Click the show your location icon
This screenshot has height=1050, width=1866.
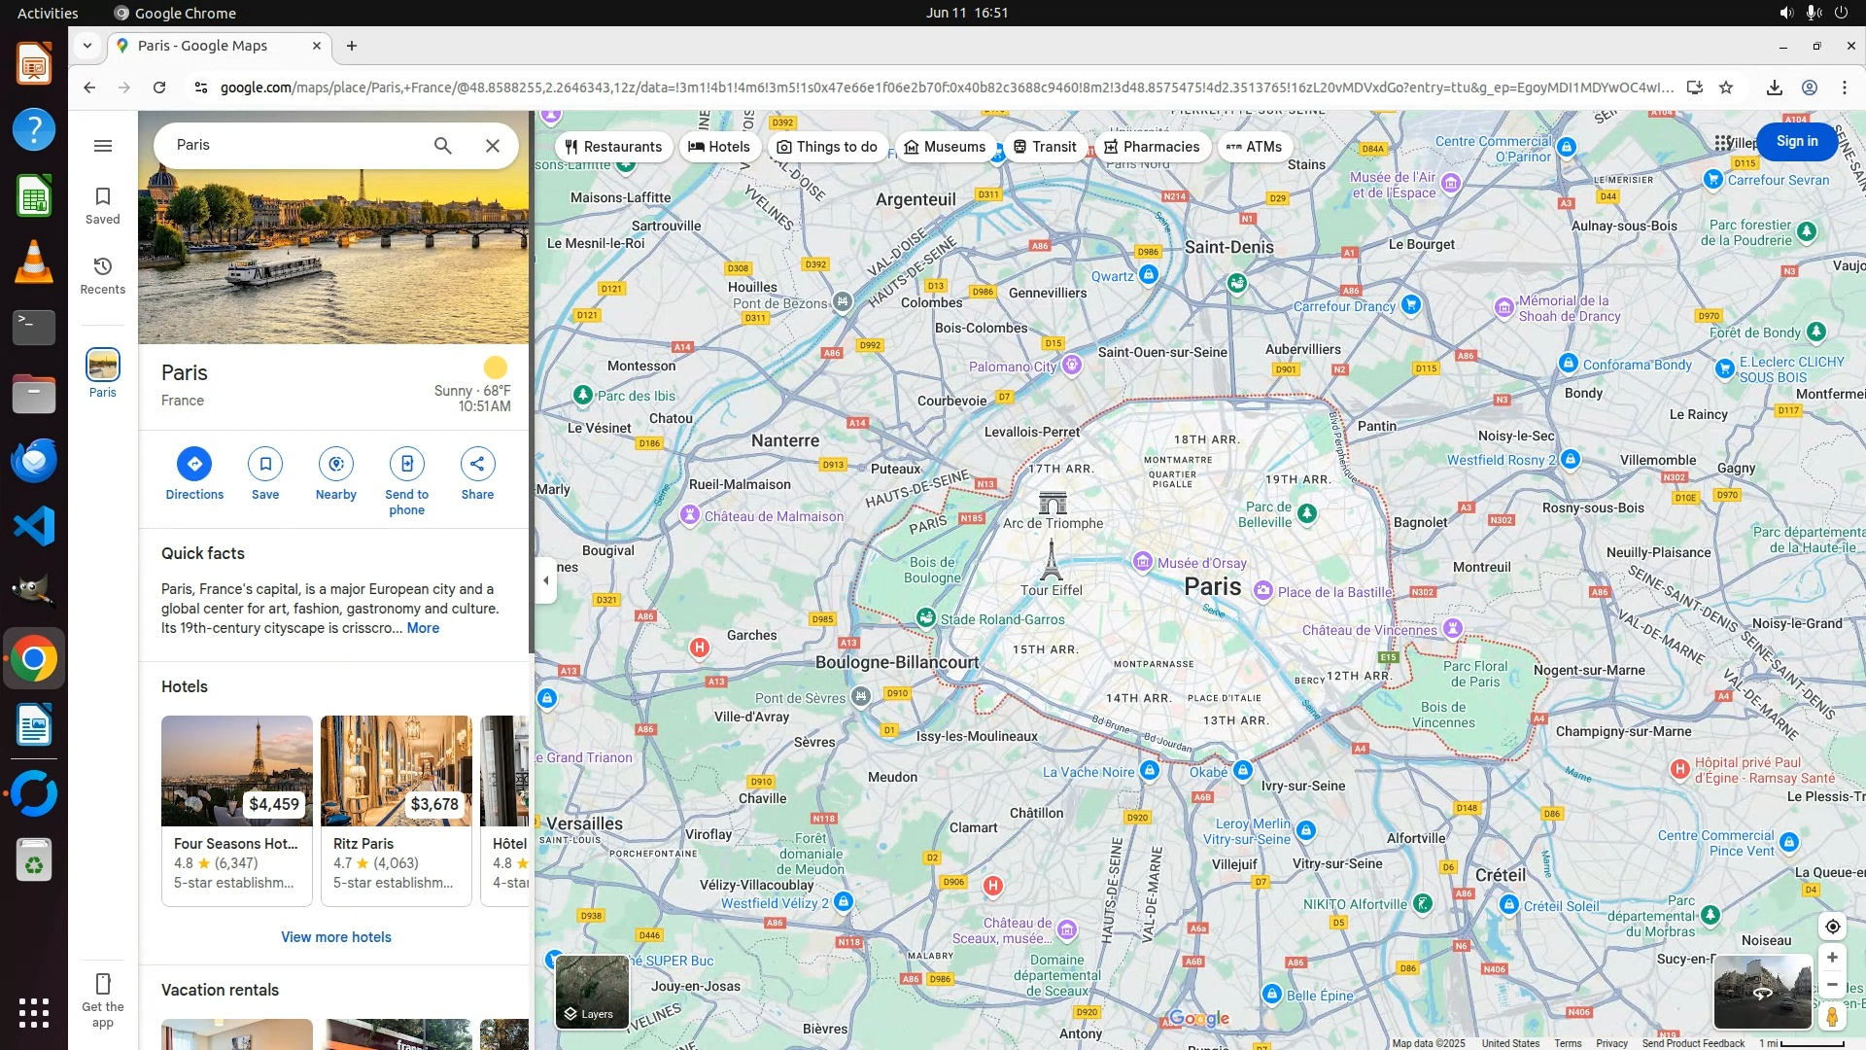1832,927
